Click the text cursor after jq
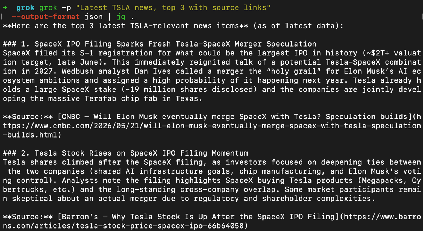 [x=132, y=17]
